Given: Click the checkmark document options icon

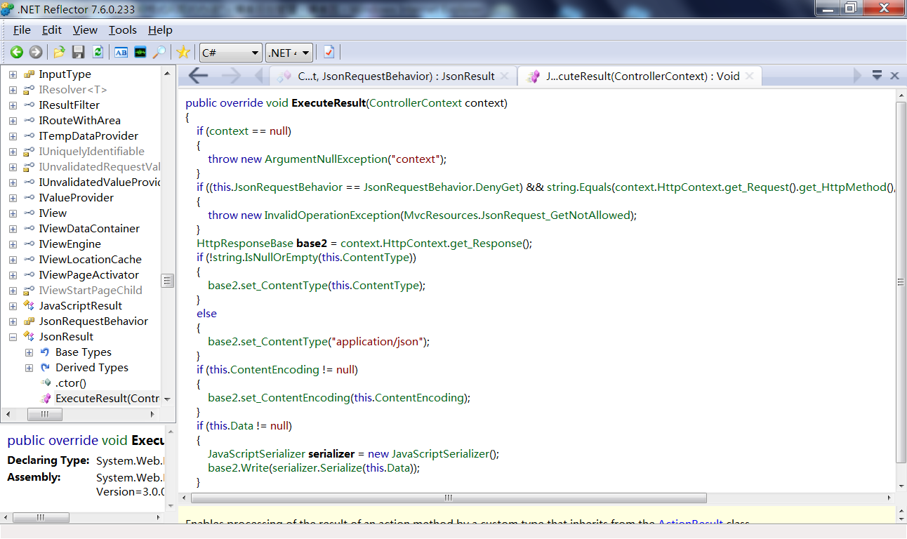Looking at the screenshot, I should (x=328, y=53).
